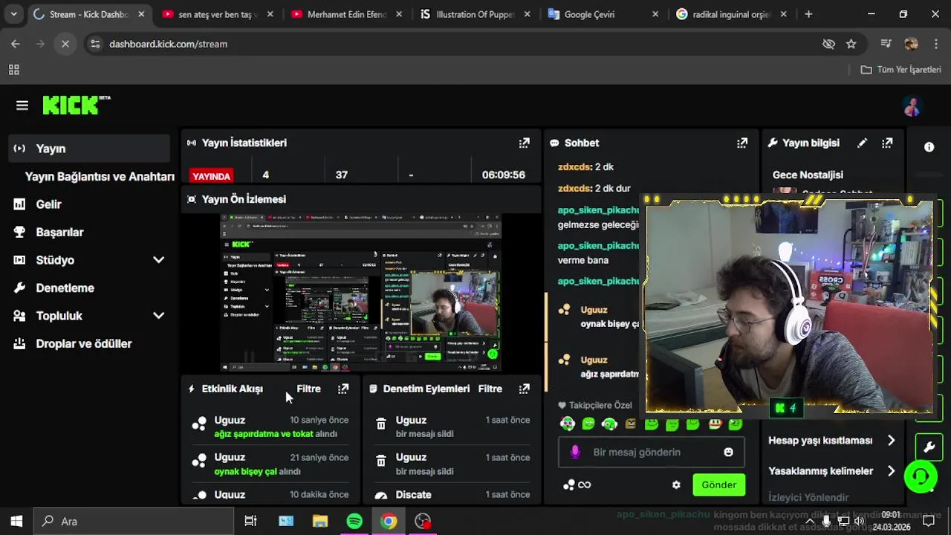Click the Yayın Ön İzlemesi stream preview
This screenshot has width=951, height=535.
click(361, 292)
